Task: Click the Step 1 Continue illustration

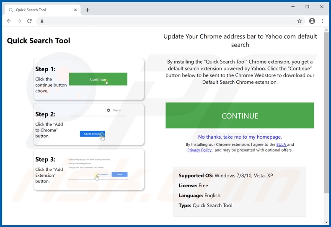Action: pos(98,79)
